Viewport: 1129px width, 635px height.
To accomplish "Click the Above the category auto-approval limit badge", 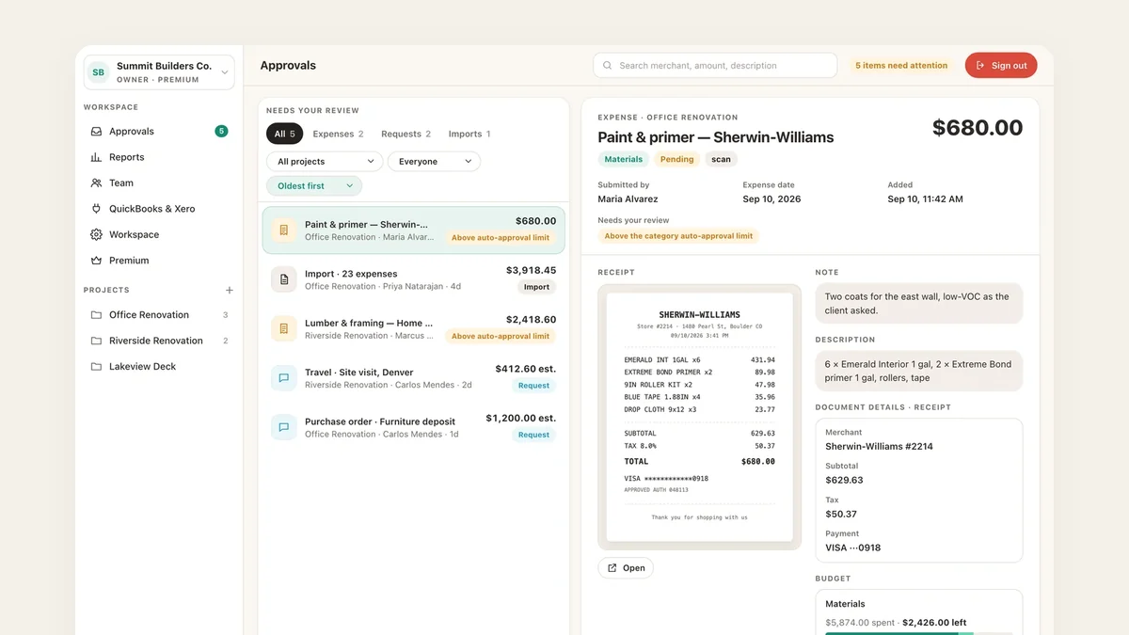I will click(x=678, y=236).
